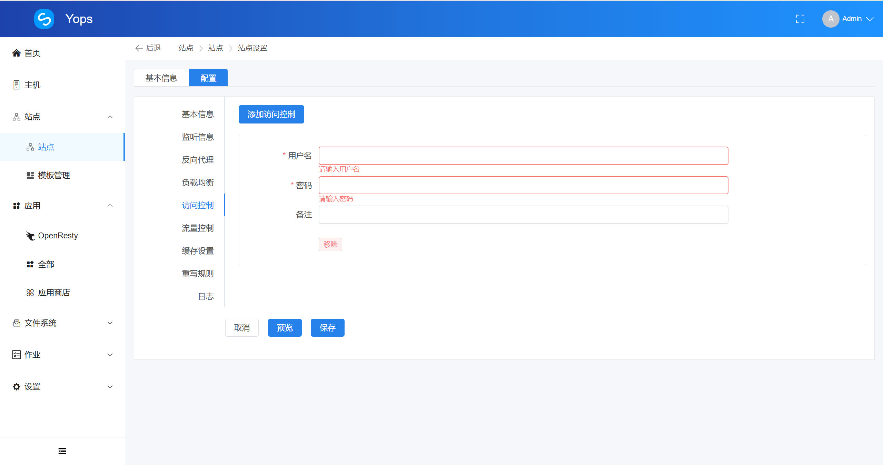Click the 移除 remove button

tap(330, 244)
